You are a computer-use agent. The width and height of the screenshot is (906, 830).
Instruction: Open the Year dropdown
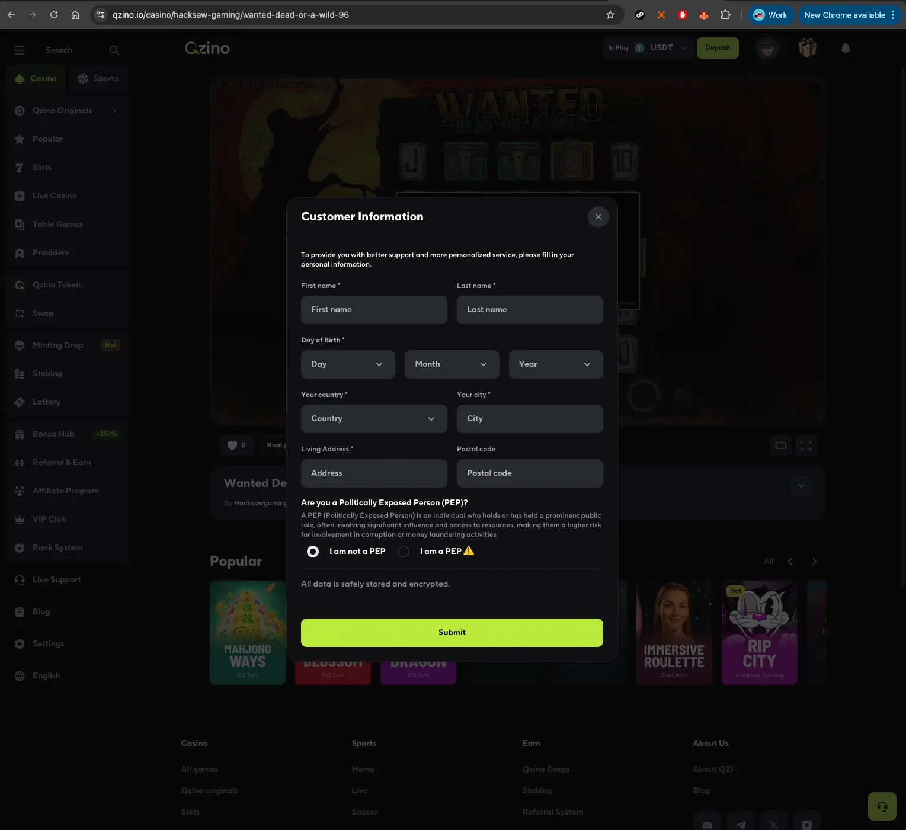click(x=556, y=364)
